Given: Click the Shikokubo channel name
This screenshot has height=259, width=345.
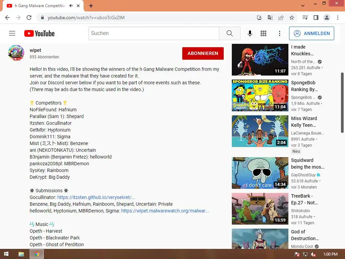Looking at the screenshot, I should pyautogui.click(x=300, y=210).
